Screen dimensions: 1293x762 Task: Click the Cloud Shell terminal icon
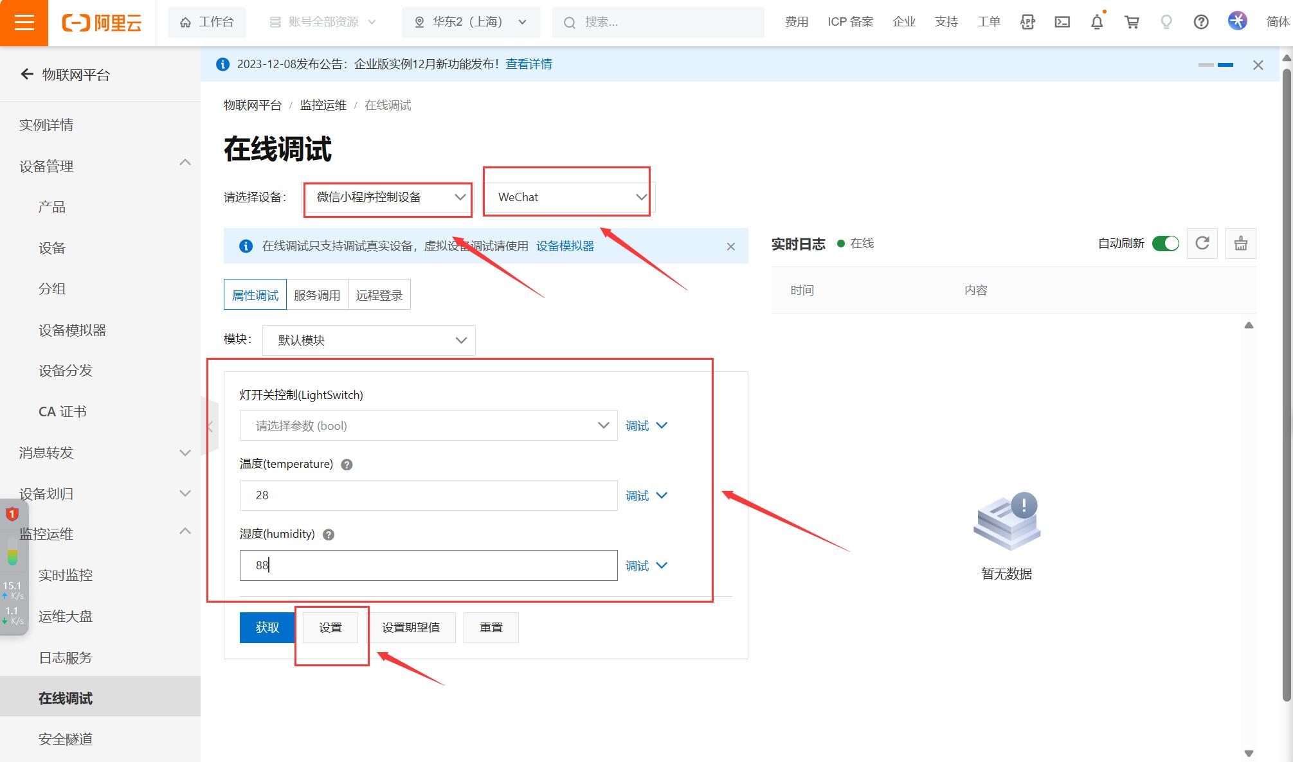[1062, 22]
